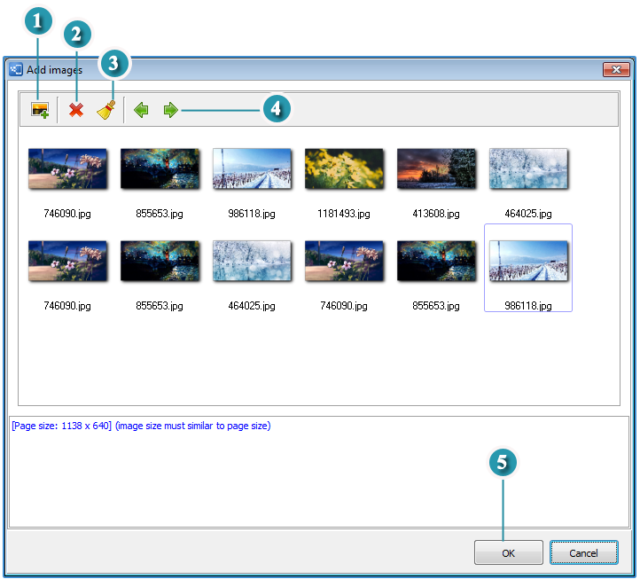Select highlighted 986118.jpg thumbnail in second row
This screenshot has width=640, height=579.
click(x=528, y=261)
